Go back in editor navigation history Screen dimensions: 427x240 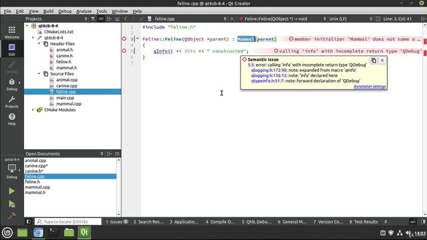(125, 19)
